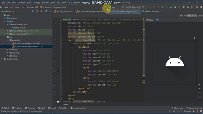Expand the layout folder
Screen dimensions: 203x114
click(7, 49)
